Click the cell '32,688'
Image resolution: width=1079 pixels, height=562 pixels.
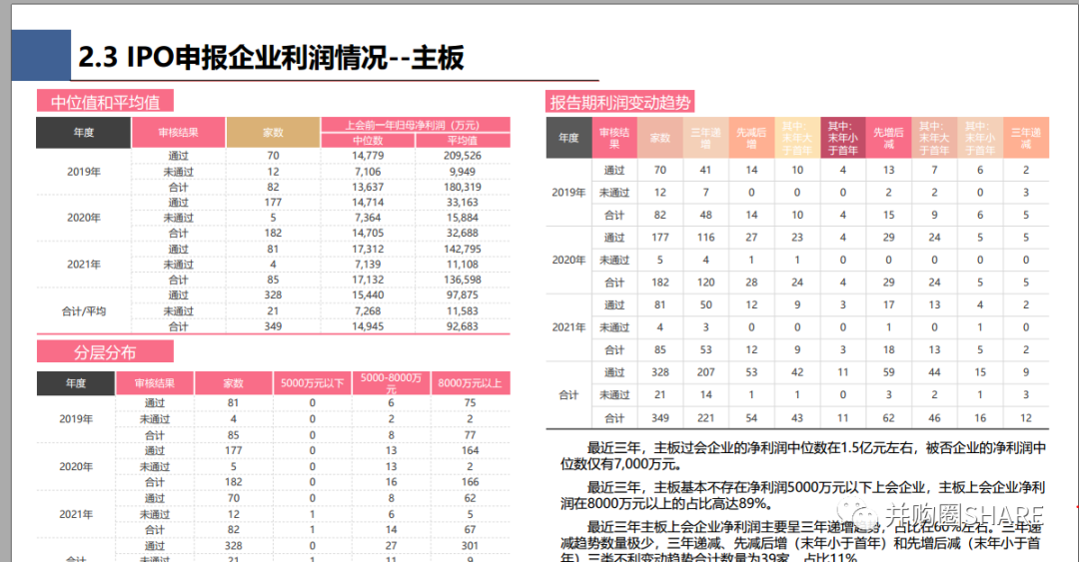(x=463, y=234)
